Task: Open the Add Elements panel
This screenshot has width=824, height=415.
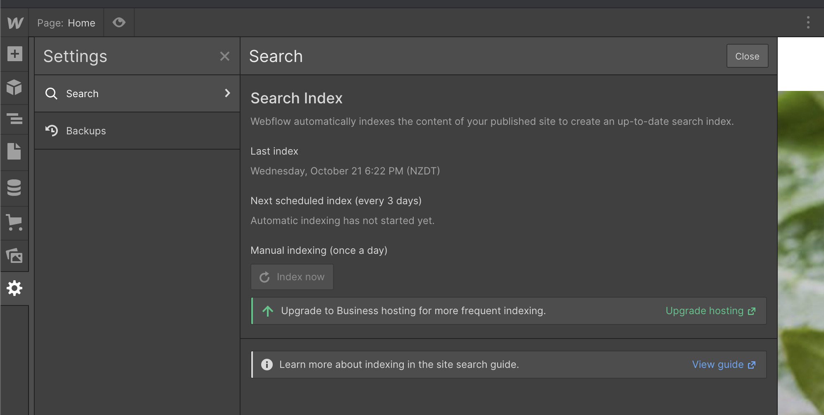Action: [x=15, y=54]
